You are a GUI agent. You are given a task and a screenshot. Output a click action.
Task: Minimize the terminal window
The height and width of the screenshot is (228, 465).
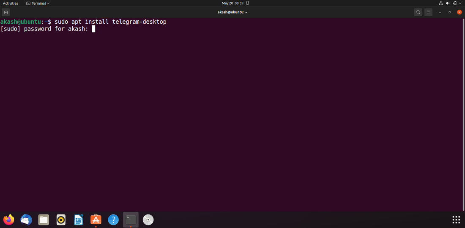(440, 12)
